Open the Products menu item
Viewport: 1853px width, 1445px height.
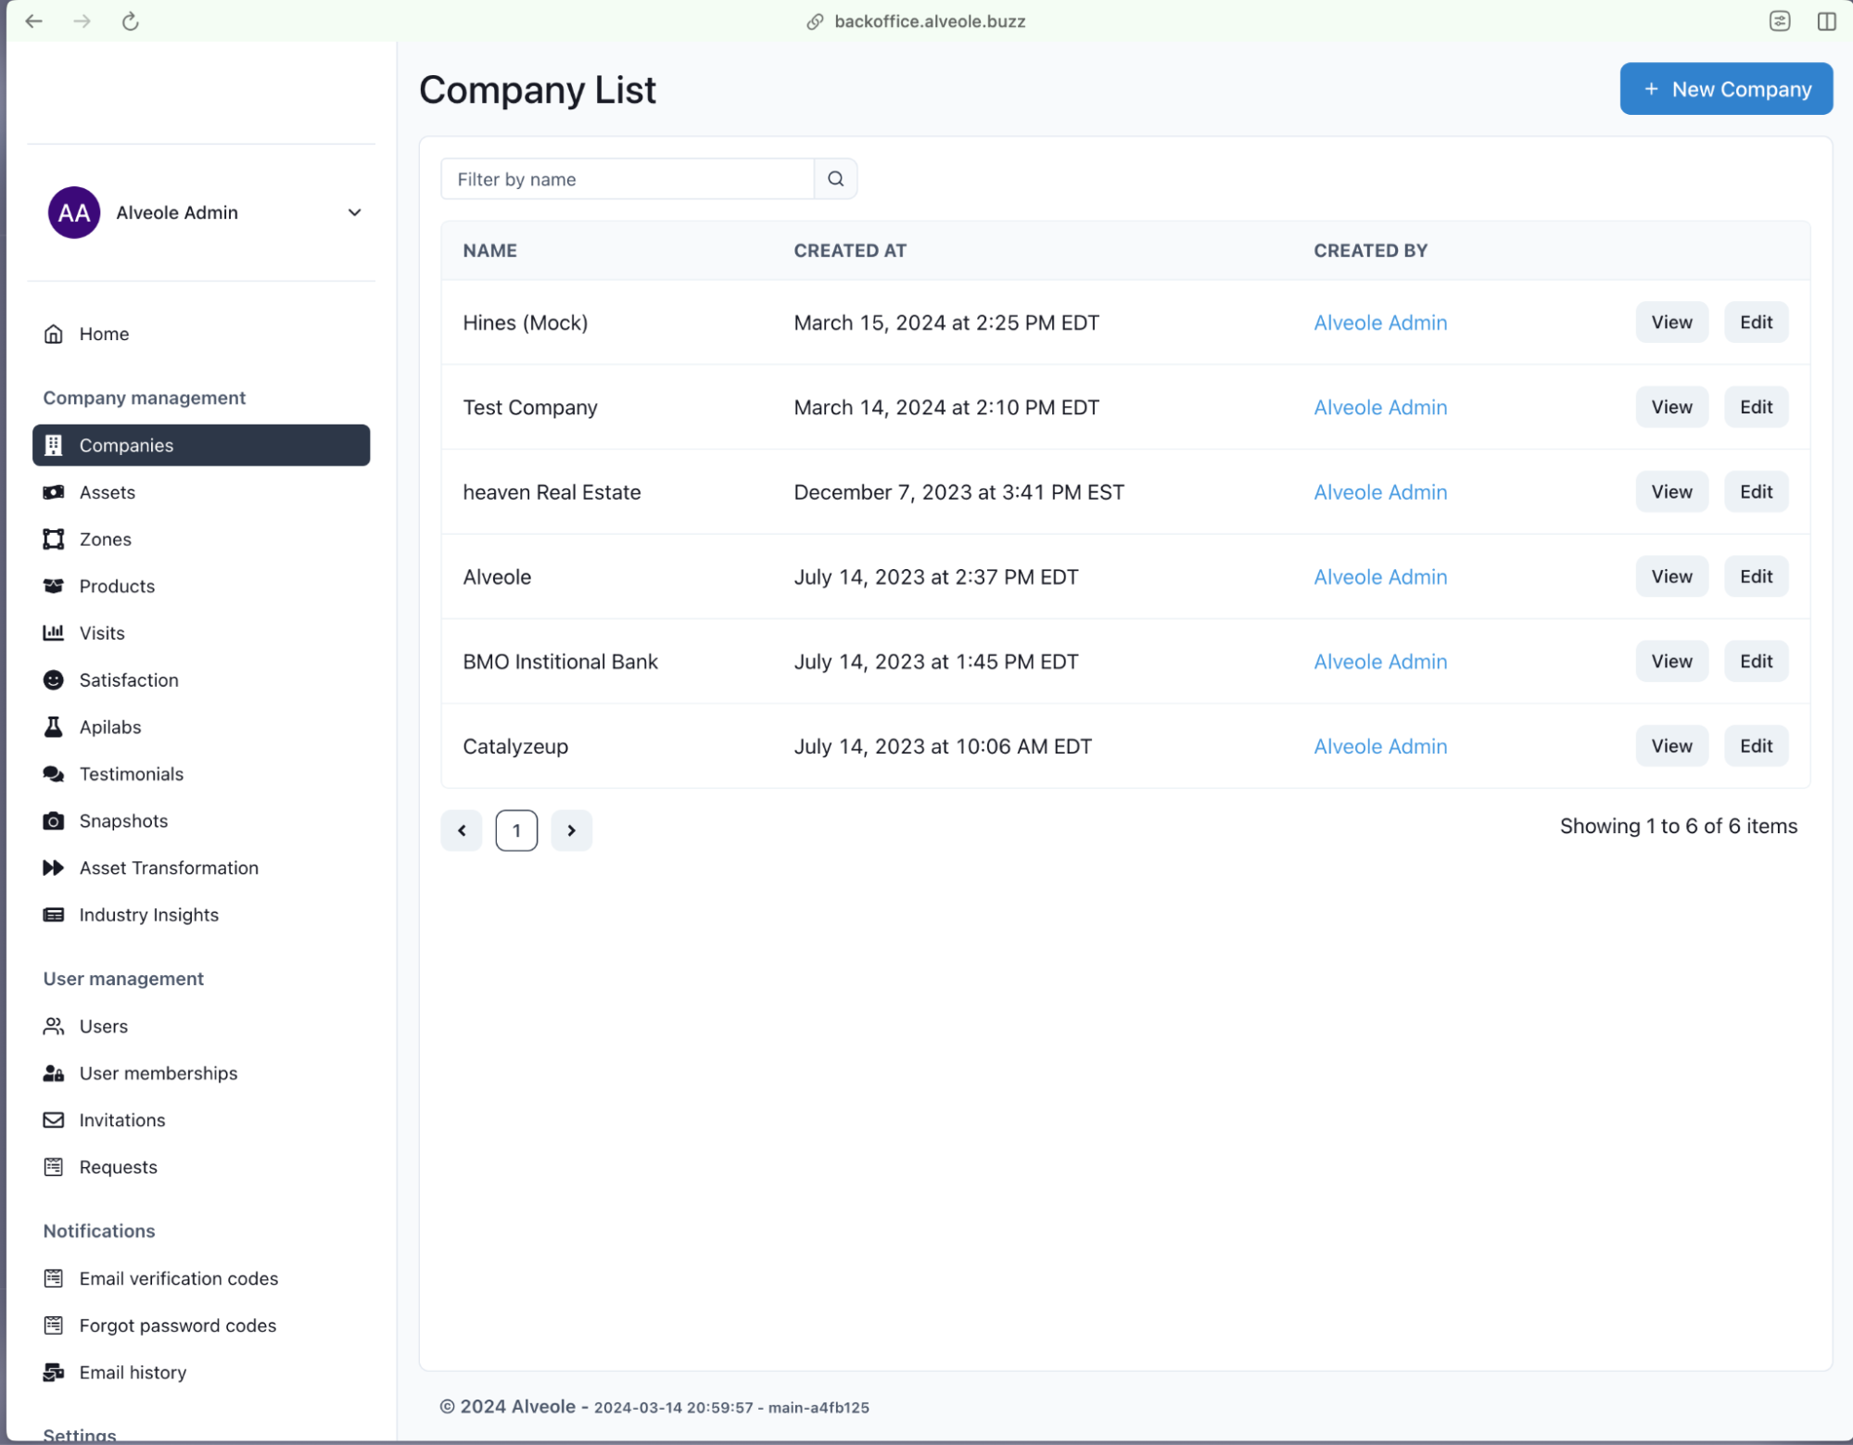coord(117,587)
